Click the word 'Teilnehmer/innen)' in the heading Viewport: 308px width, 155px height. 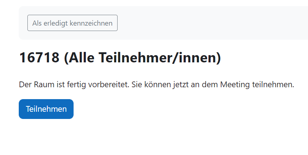160,57
